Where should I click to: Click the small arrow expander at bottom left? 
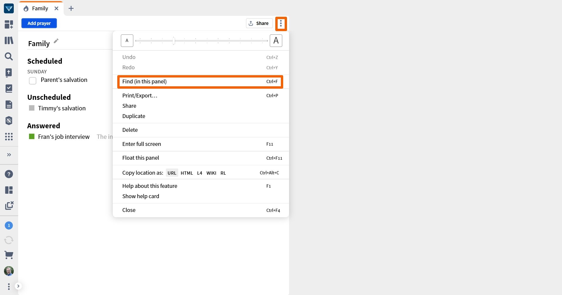pos(18,286)
